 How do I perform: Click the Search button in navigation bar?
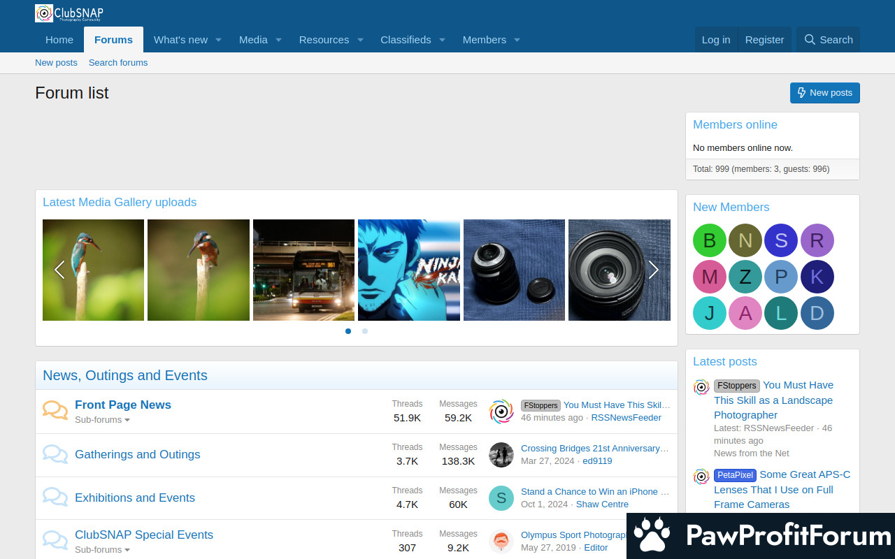coord(828,40)
